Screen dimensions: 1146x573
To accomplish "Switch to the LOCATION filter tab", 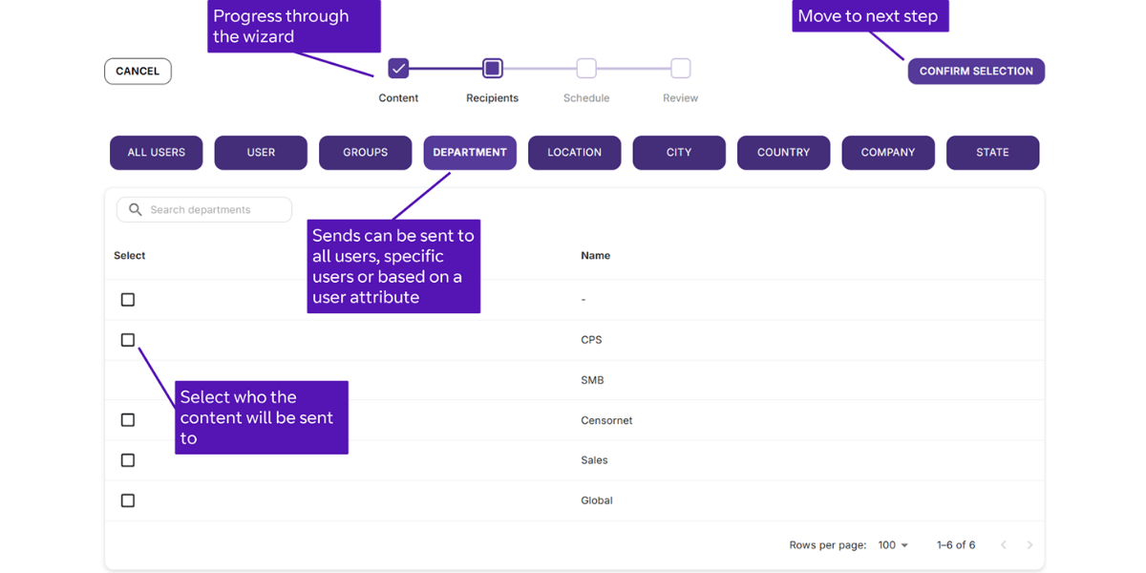I will pyautogui.click(x=574, y=153).
